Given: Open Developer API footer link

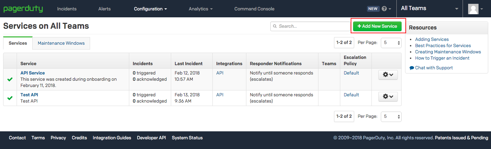Looking at the screenshot, I should tap(151, 138).
